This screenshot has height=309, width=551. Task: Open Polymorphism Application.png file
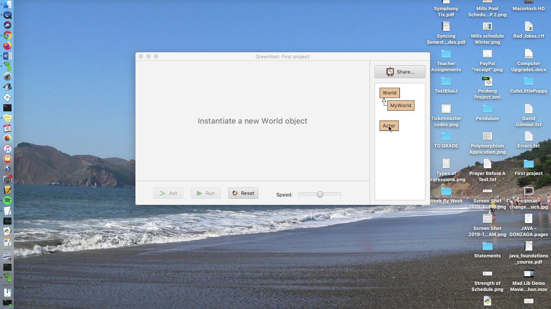tap(487, 143)
